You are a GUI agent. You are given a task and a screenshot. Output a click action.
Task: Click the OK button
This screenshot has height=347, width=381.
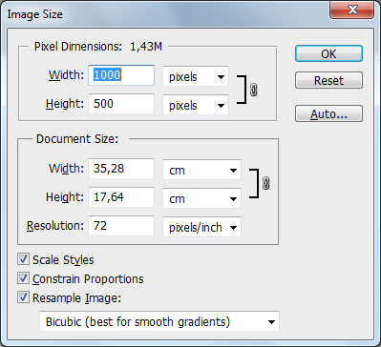328,53
